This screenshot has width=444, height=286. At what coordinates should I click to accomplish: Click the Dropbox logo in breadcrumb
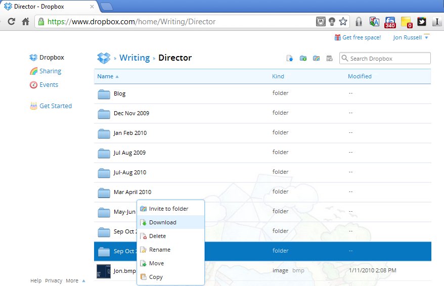tap(104, 58)
